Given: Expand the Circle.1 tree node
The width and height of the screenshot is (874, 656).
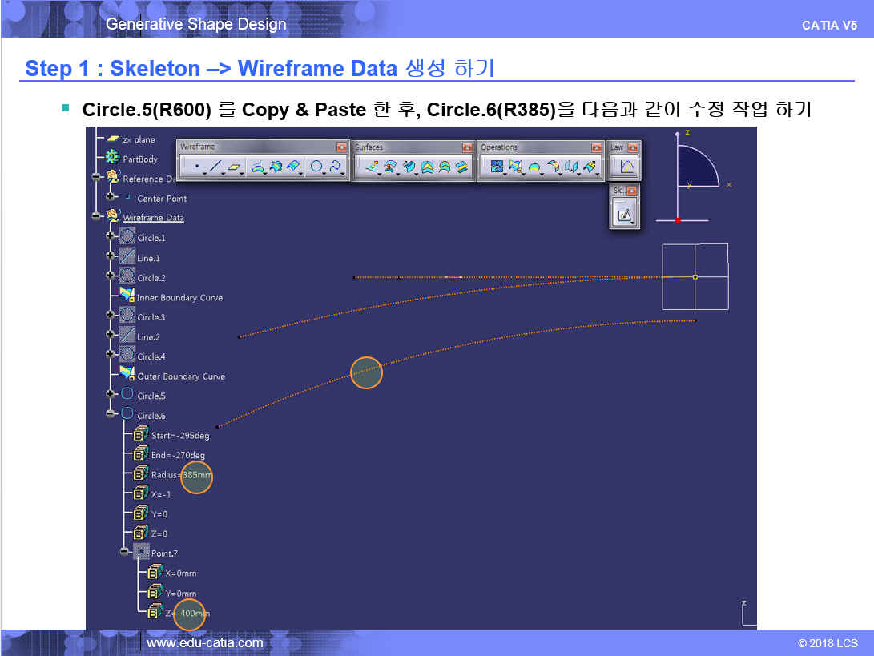Looking at the screenshot, I should [x=110, y=237].
